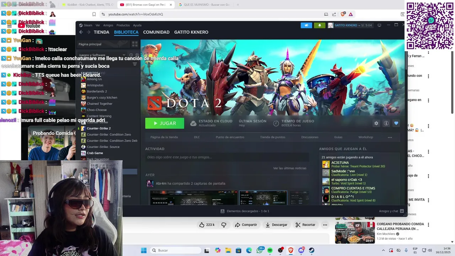Open Discusiones link
The height and width of the screenshot is (256, 455).
point(310,137)
